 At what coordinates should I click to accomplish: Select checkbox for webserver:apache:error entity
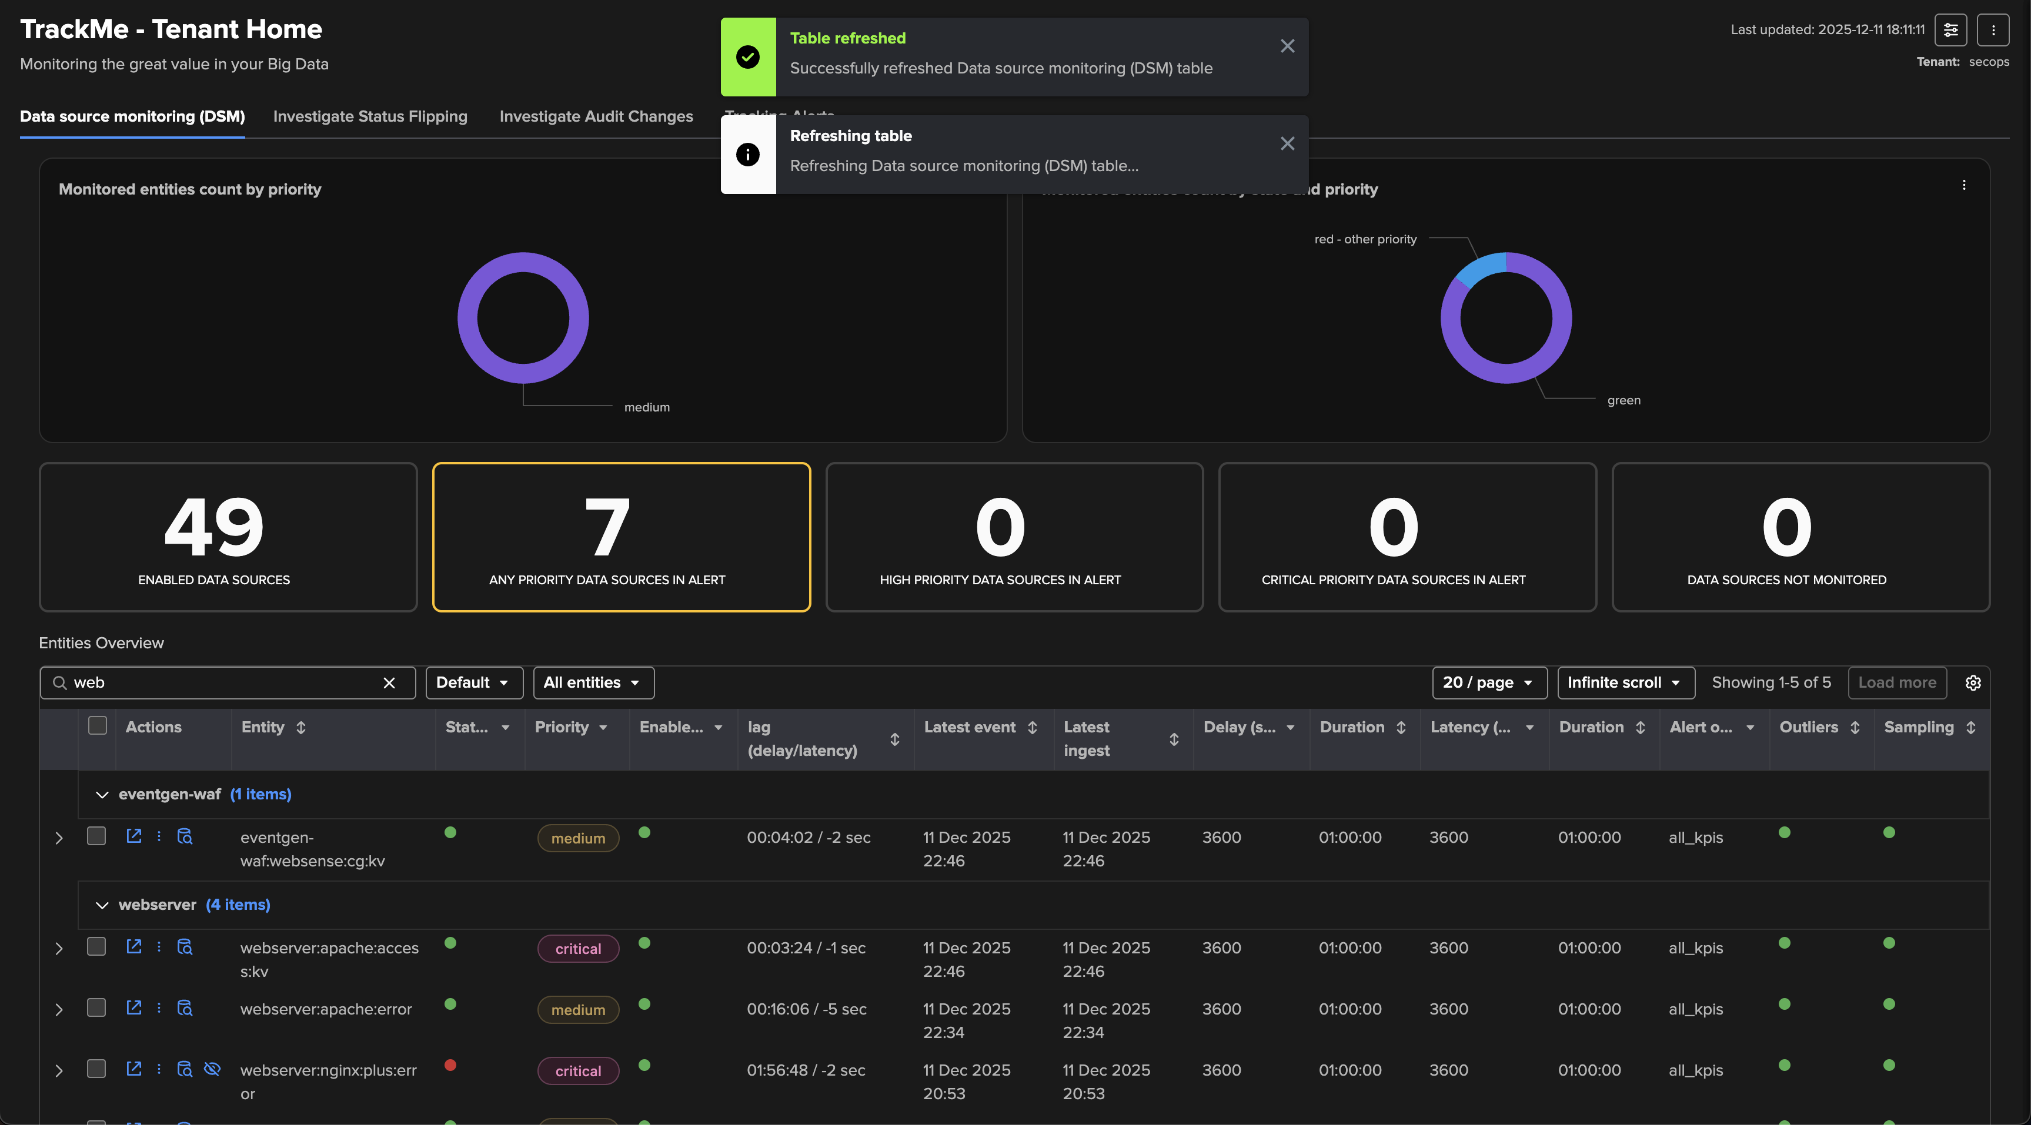(96, 1007)
